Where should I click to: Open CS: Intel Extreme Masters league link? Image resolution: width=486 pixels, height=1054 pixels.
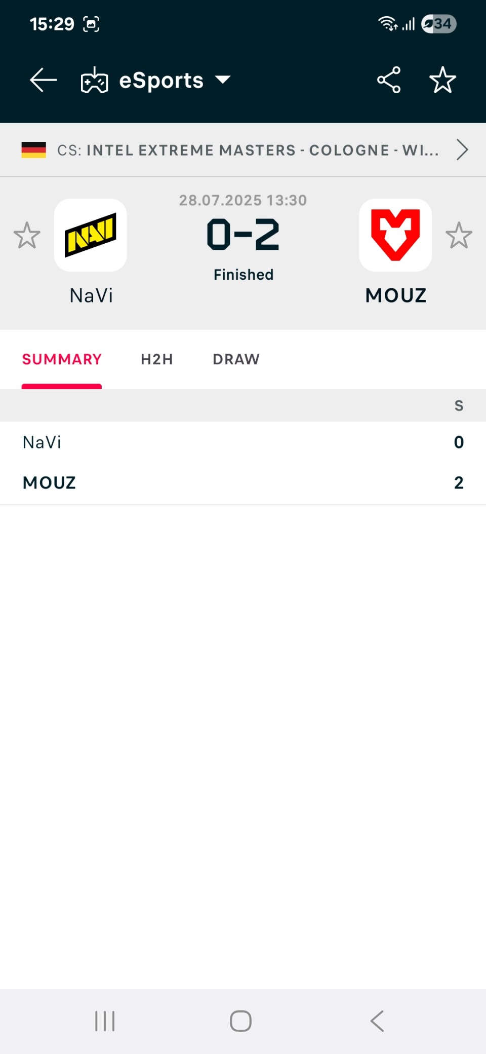[248, 150]
